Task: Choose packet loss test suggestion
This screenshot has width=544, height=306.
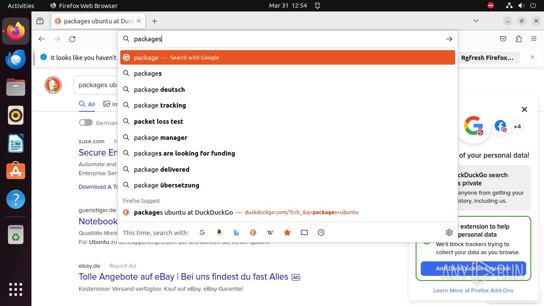Action: [x=288, y=122]
